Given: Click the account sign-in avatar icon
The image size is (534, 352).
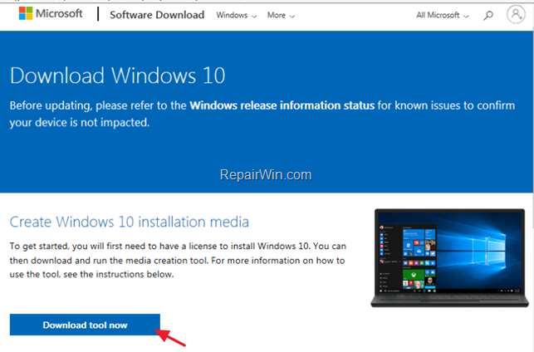Looking at the screenshot, I should coord(516,14).
